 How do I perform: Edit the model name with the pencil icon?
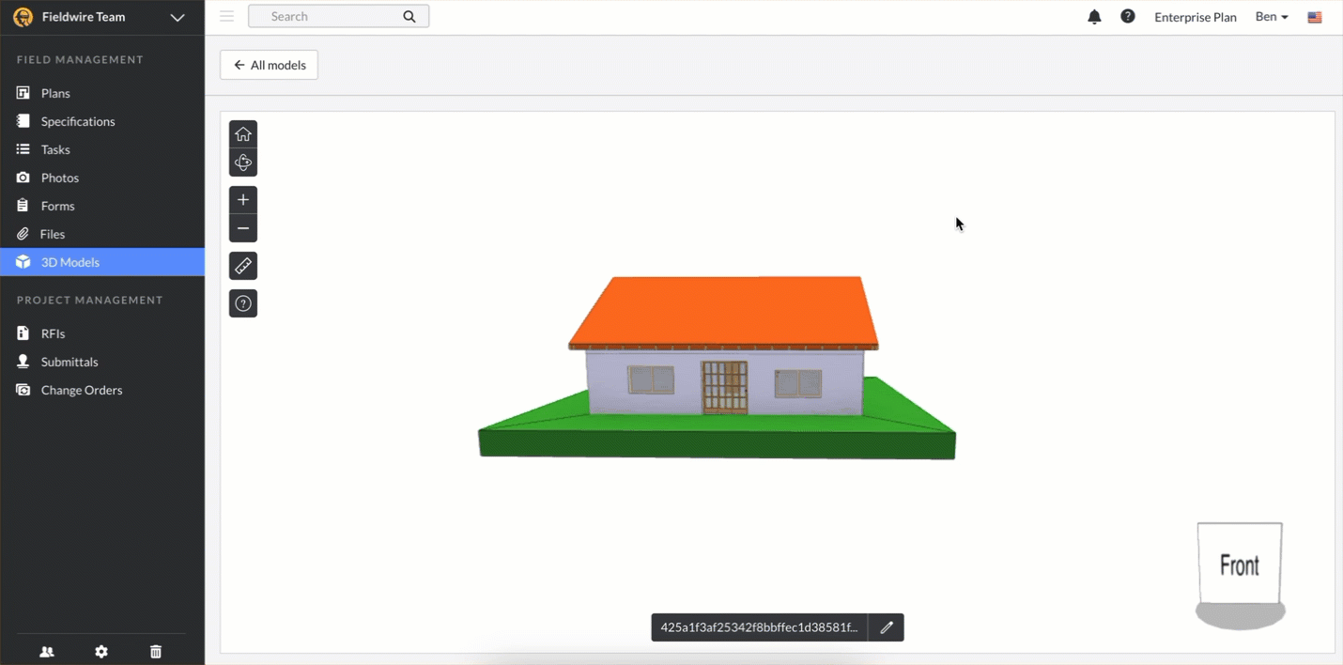tap(886, 627)
